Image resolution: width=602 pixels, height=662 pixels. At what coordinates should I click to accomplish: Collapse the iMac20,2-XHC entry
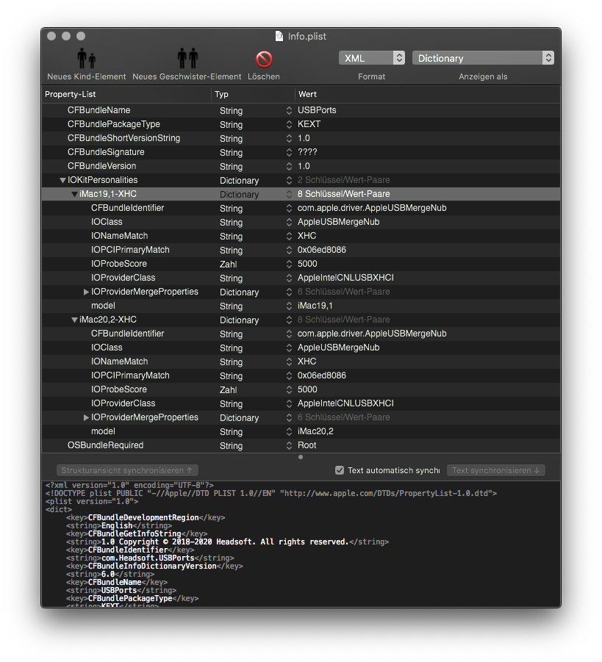click(74, 320)
